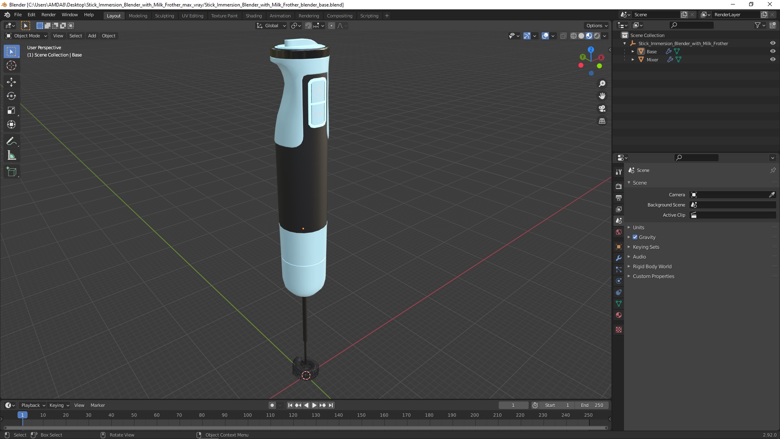Screen dimensions: 780x439
Task: Open viewport Options dropdown
Action: 597,26
